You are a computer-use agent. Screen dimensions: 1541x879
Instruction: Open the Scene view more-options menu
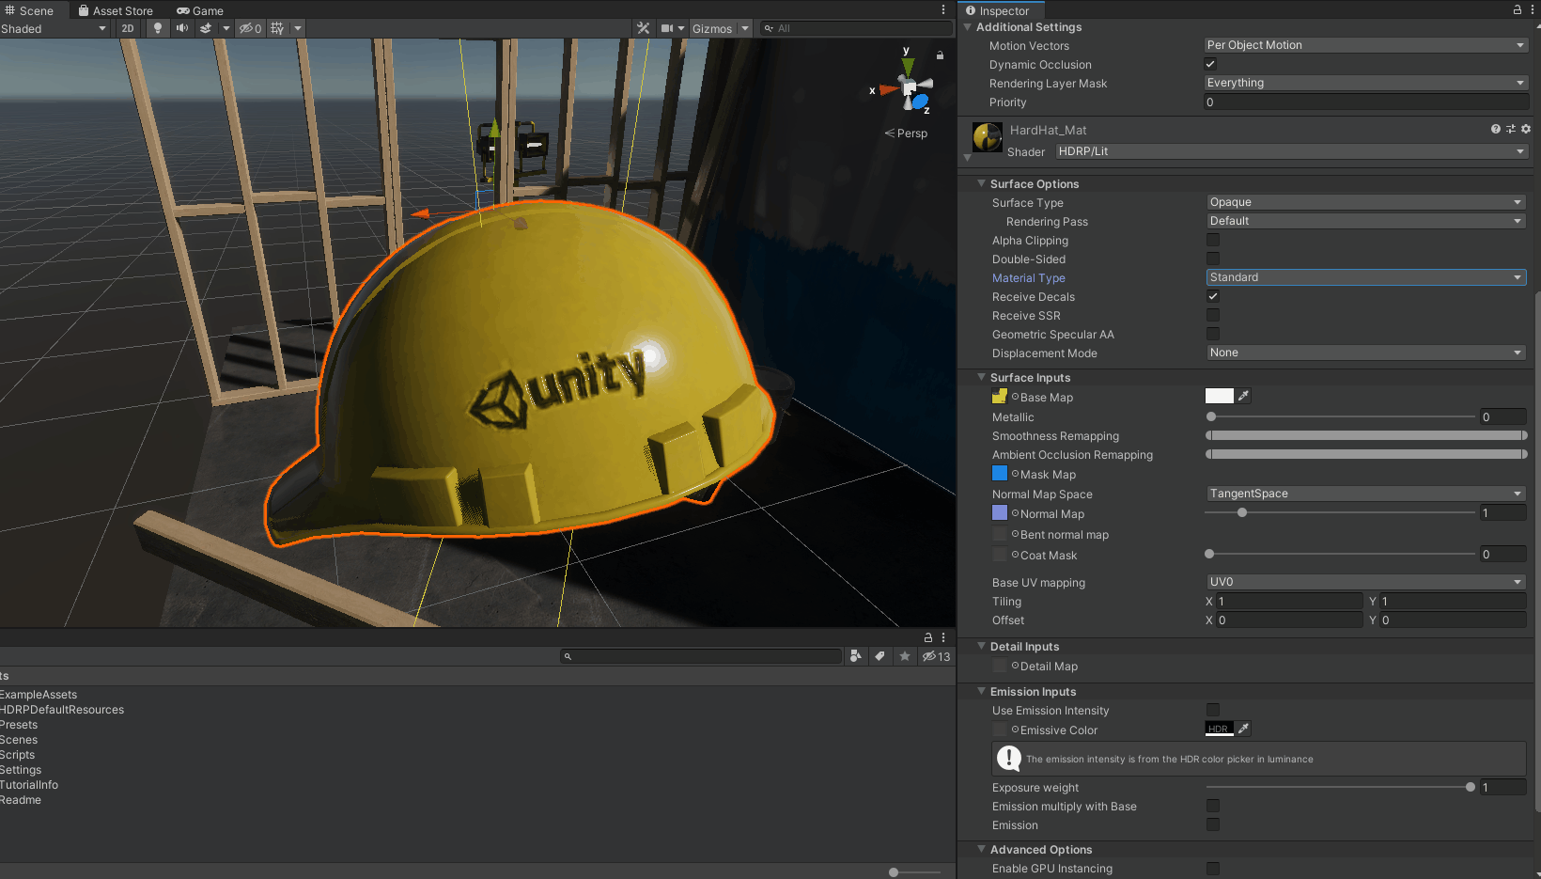(x=943, y=9)
